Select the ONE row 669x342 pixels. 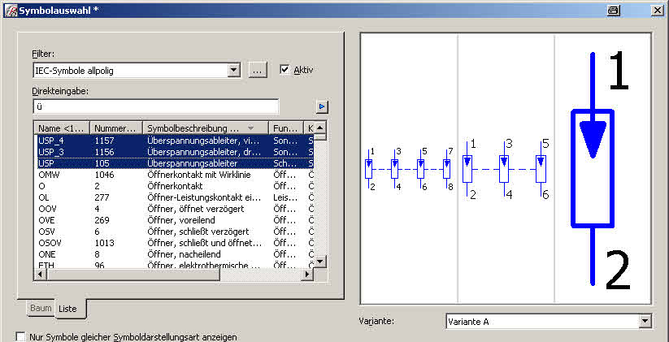pyautogui.click(x=174, y=254)
